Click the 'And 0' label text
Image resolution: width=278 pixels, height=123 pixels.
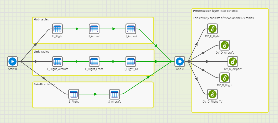(180, 69)
